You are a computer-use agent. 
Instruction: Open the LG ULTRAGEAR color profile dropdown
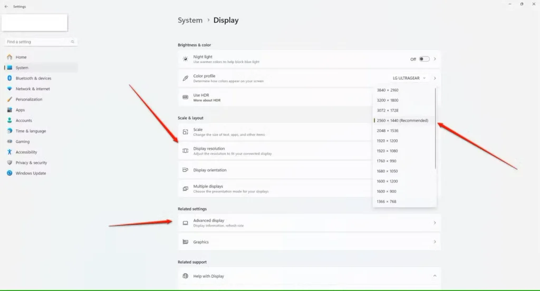[x=409, y=78]
